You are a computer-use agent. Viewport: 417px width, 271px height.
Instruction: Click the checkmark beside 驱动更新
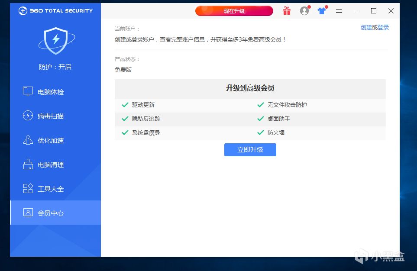pyautogui.click(x=125, y=105)
